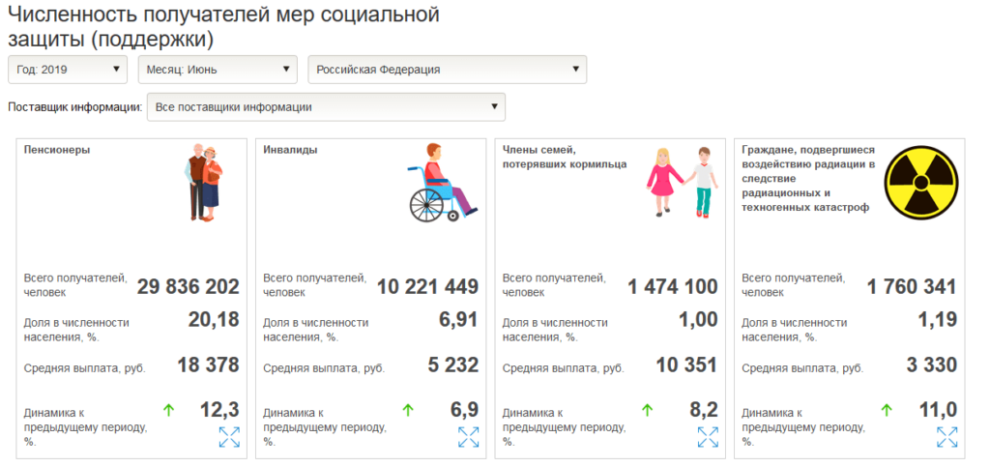Click green up arrow in Пенсионеры card
The image size is (990, 467).
[x=168, y=411]
